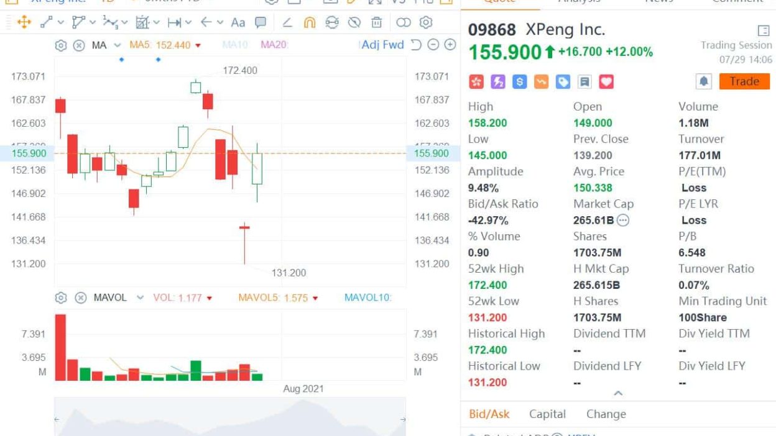Select the chart measure ruler tool
776x436 pixels.
[142, 23]
